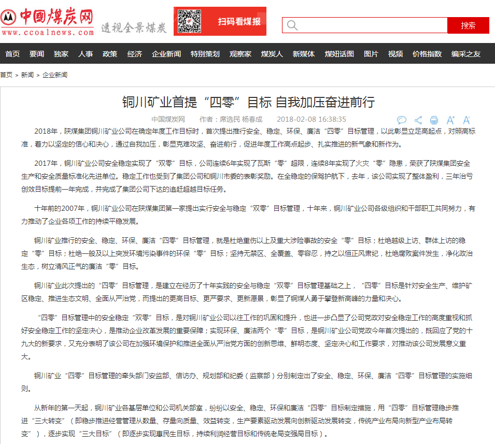Open the 政策 navigation tab
The image size is (495, 444).
tap(110, 54)
